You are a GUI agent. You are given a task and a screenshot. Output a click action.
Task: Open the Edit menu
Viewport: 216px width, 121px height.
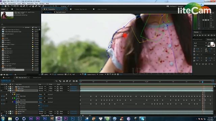pos(5,4)
